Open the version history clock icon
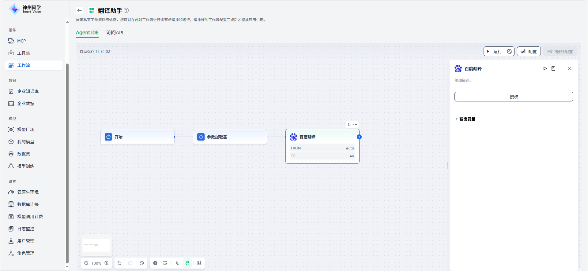The height and width of the screenshot is (271, 588). pyautogui.click(x=142, y=263)
